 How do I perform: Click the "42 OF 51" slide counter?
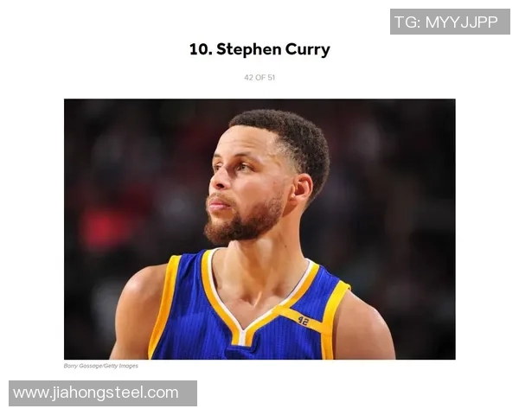(259, 78)
